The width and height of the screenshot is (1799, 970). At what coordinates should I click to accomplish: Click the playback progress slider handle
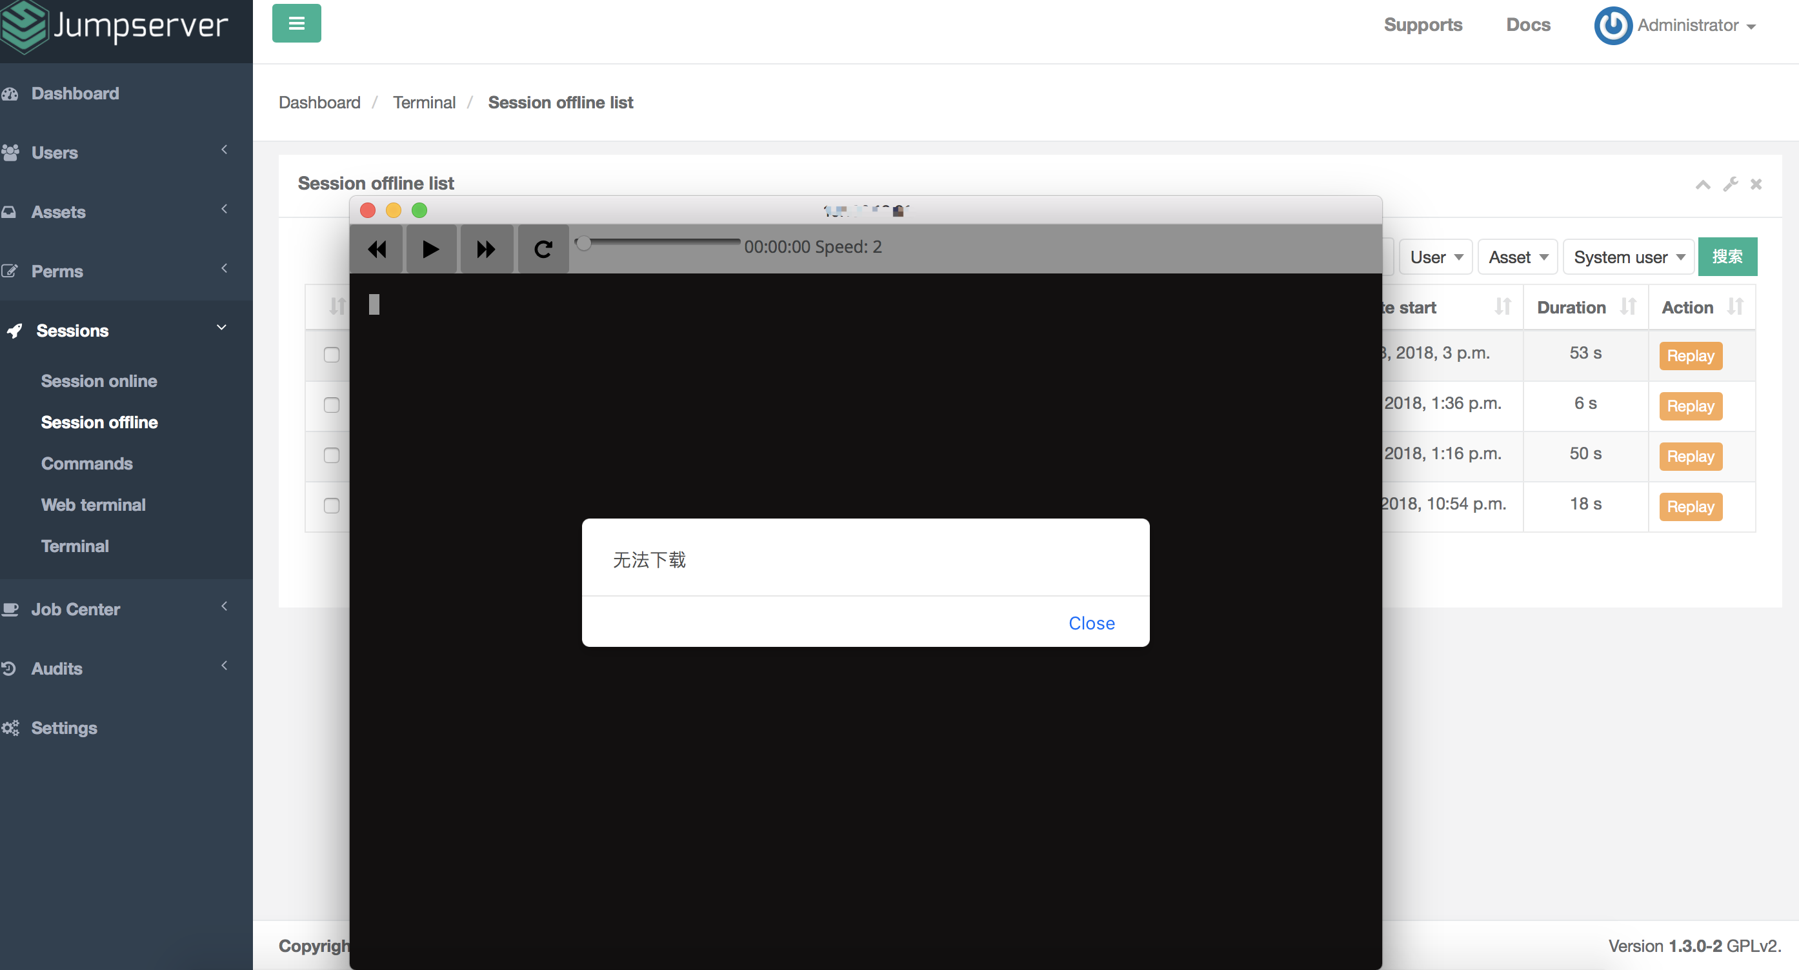pyautogui.click(x=584, y=244)
